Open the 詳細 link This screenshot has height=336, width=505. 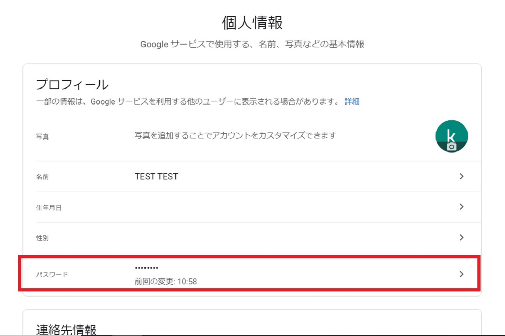(352, 102)
